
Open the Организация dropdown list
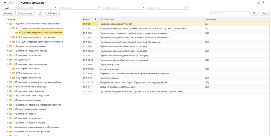coord(99,8)
